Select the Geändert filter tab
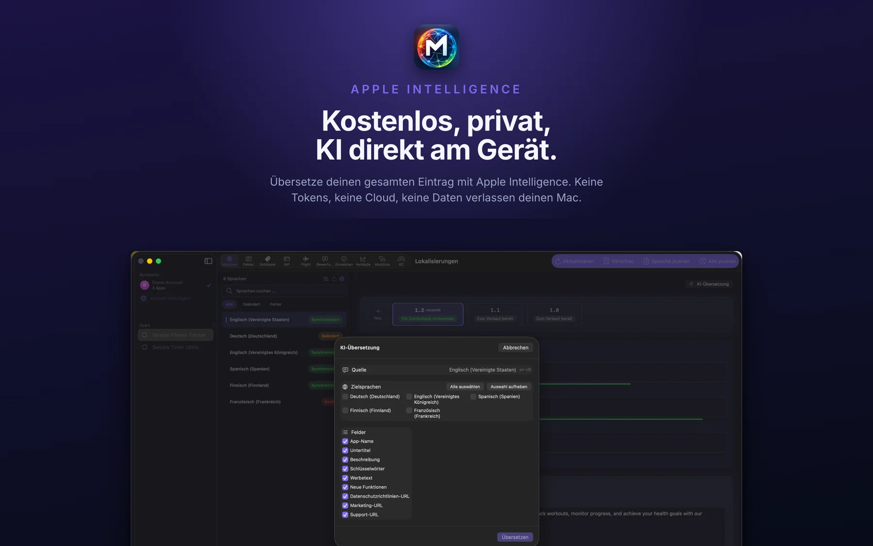Viewport: 873px width, 546px height. pos(251,304)
